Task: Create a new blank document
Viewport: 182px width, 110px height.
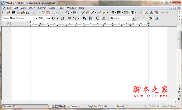Action: pos(4,13)
